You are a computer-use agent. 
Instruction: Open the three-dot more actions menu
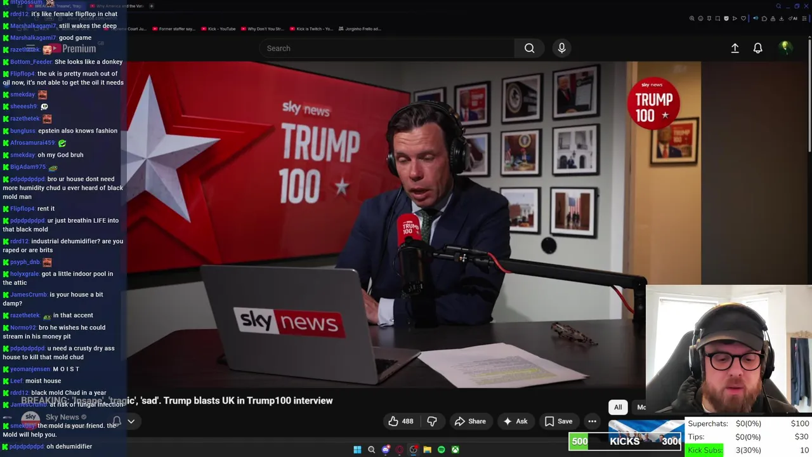[x=592, y=421]
